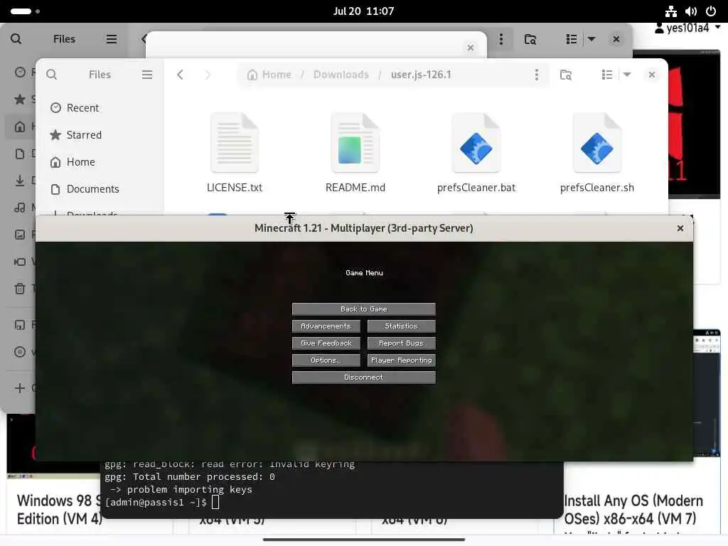Click kebab menu in back Files window header
This screenshot has width=728, height=546.
[501, 39]
